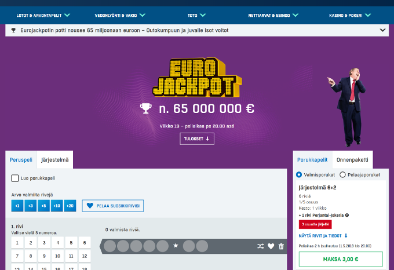The height and width of the screenshot is (270, 394).
Task: Click the trophy icon in the news banner
Action: pos(13,30)
